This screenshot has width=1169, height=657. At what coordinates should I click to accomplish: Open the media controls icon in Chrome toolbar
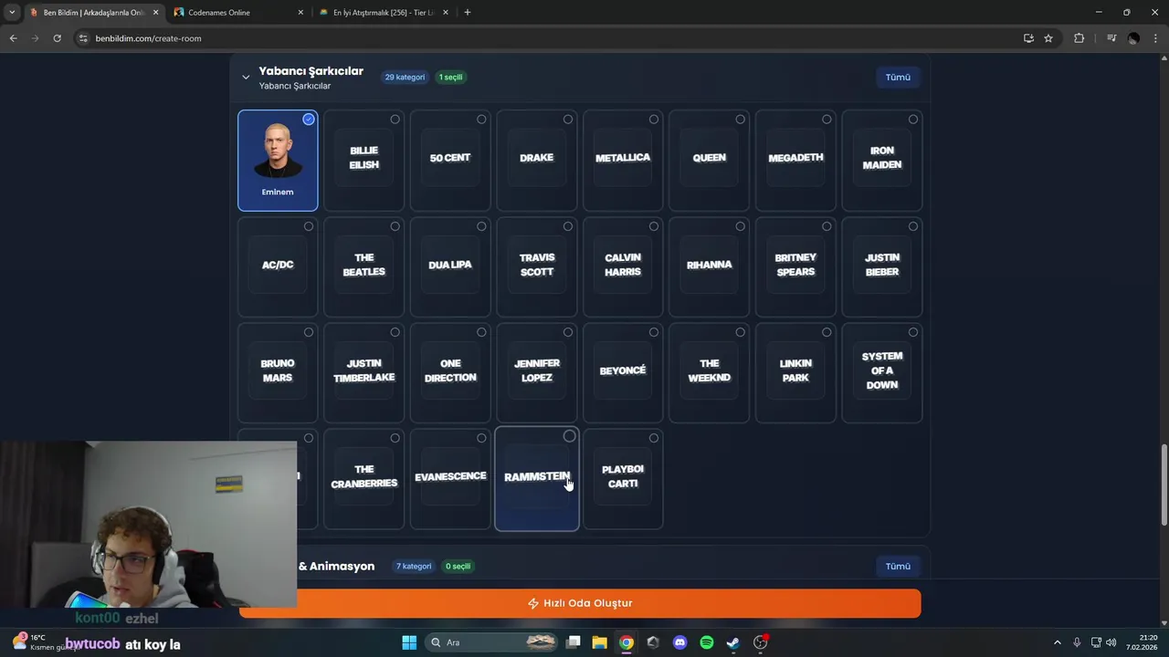pos(1111,38)
